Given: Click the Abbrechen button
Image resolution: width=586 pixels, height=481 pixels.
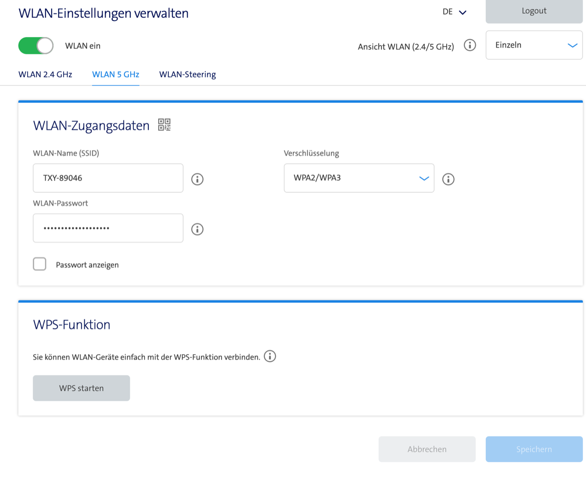Looking at the screenshot, I should tap(427, 449).
